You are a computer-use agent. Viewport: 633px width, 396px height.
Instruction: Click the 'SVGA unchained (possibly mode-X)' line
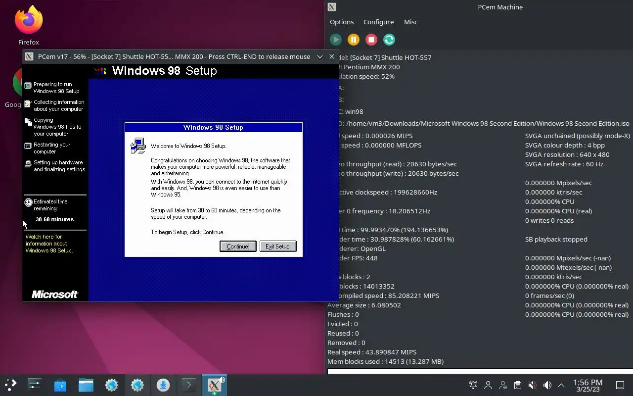pyautogui.click(x=578, y=136)
